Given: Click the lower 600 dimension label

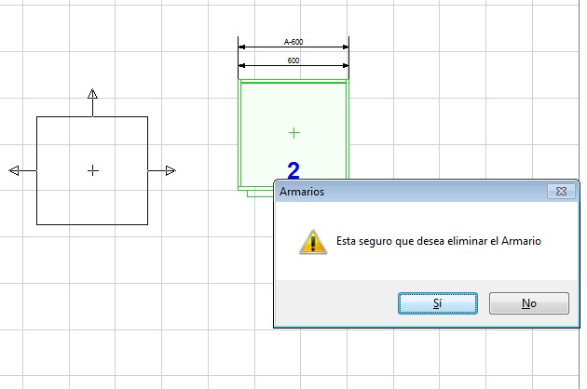Looking at the screenshot, I should click(293, 60).
